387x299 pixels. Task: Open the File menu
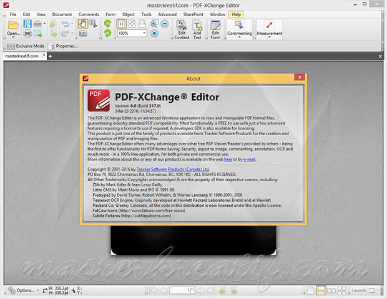pyautogui.click(x=13, y=14)
